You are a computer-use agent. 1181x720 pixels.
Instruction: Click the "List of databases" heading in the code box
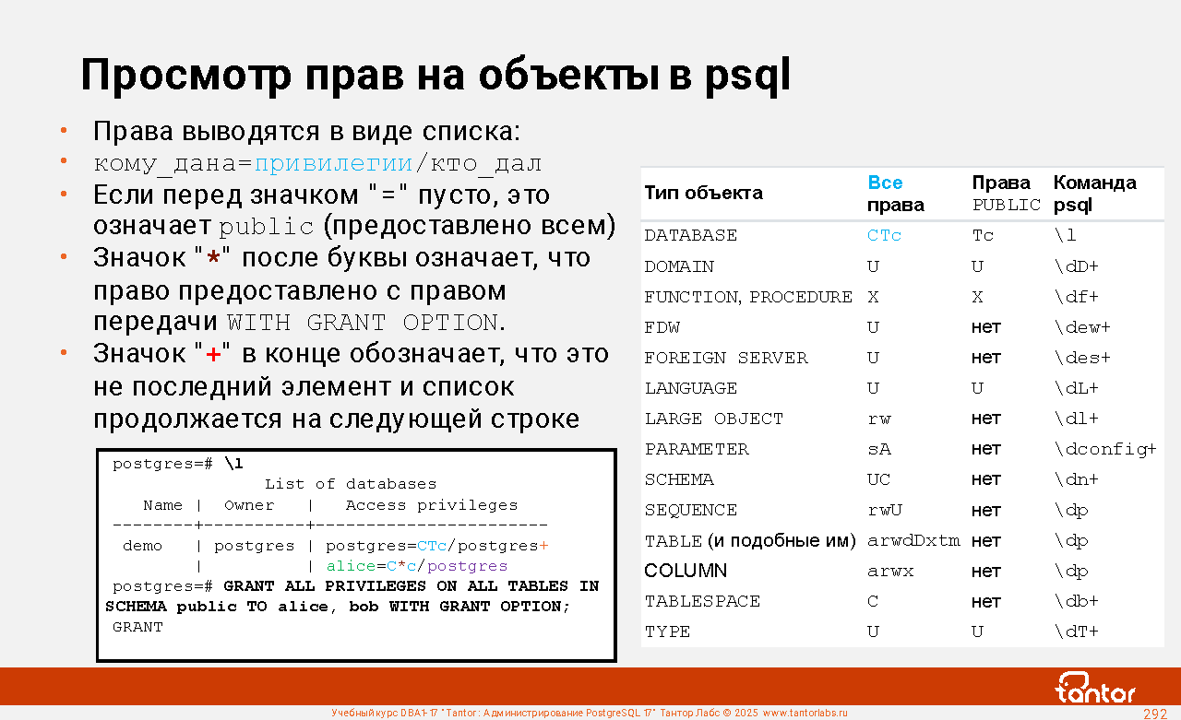coord(351,484)
